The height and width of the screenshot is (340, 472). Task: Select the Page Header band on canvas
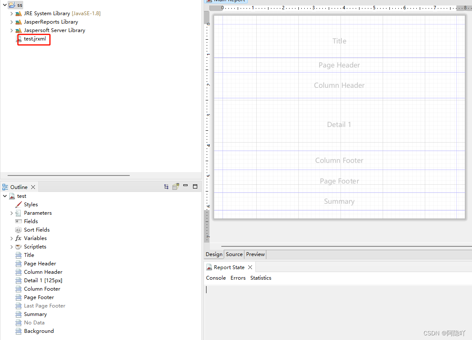(339, 65)
